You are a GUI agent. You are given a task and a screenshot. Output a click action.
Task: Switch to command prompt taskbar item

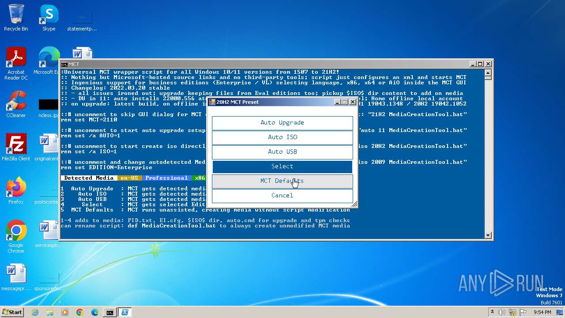click(109, 312)
